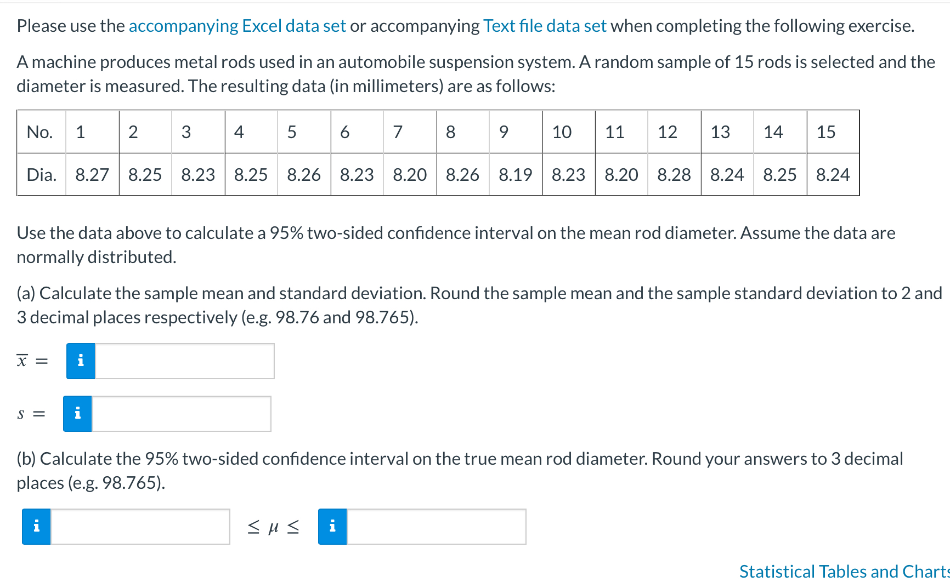This screenshot has width=950, height=582.
Task: Click the upper confidence bound input field
Action: tap(436, 526)
